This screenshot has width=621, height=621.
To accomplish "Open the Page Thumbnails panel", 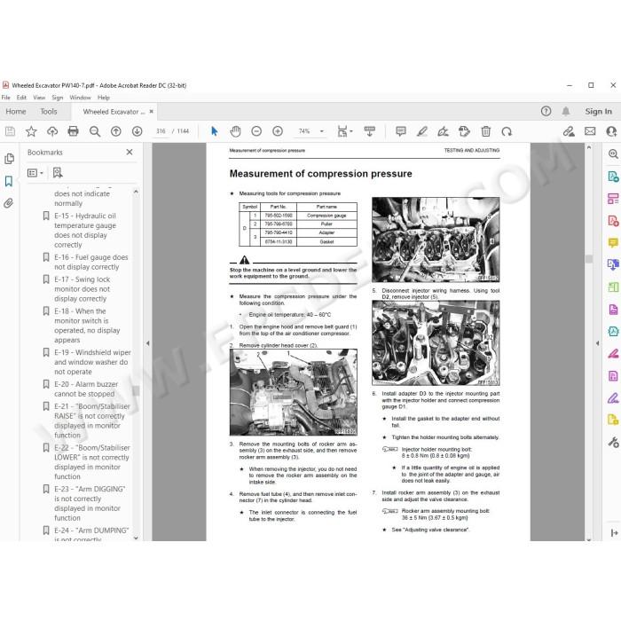I will 9,159.
